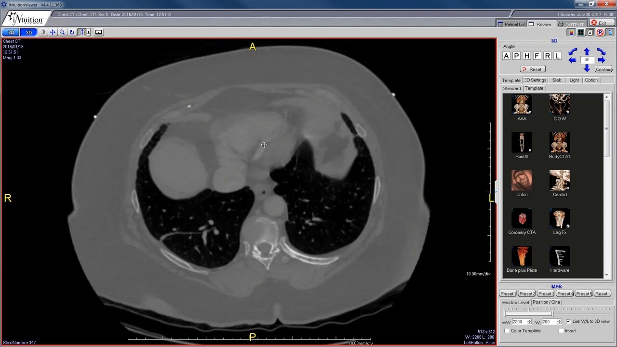
Task: Uncheck Link W/L to 3D view
Action: click(x=568, y=321)
